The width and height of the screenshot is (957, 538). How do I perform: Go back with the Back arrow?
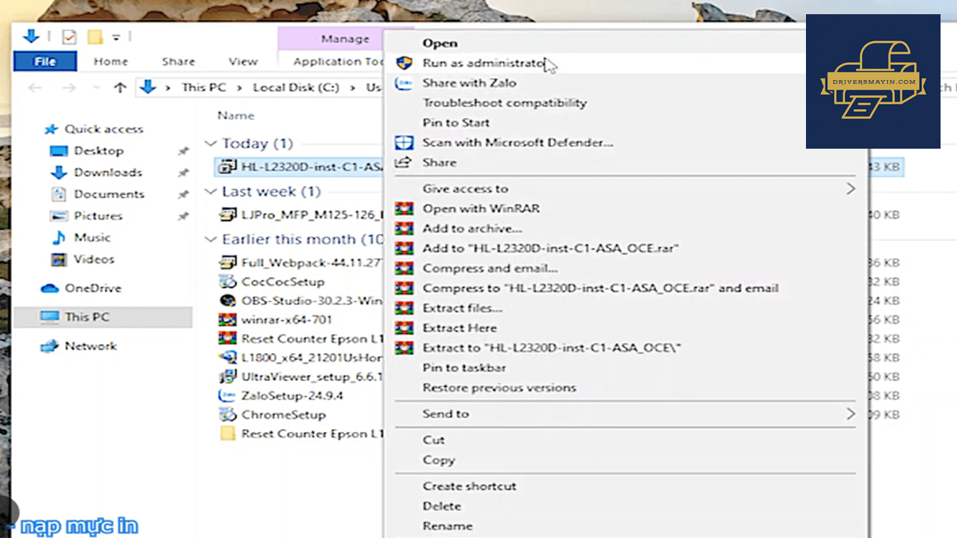point(34,87)
